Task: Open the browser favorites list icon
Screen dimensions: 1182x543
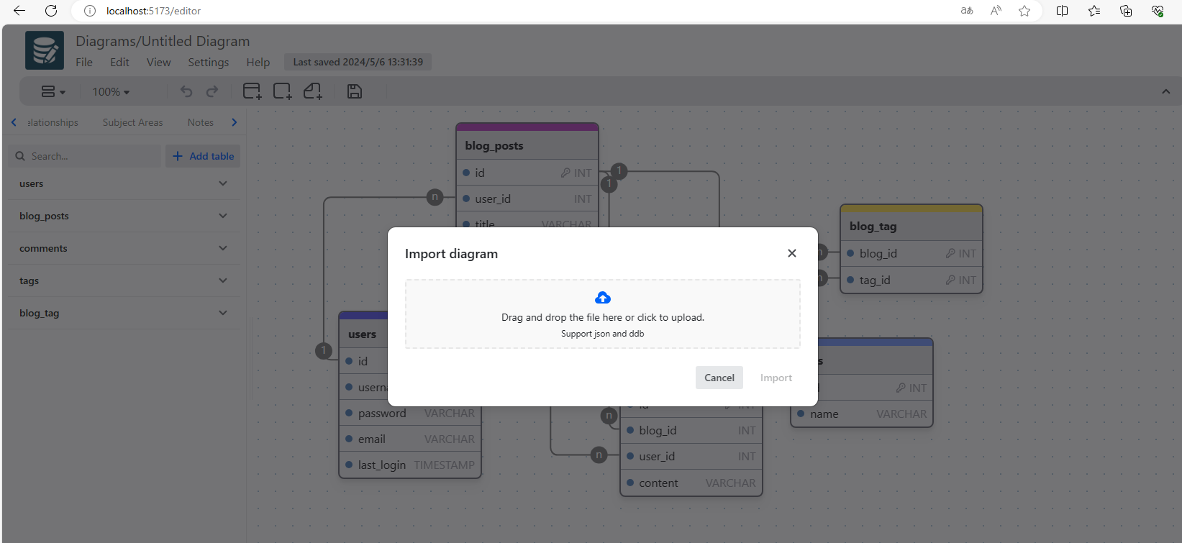Action: 1094,11
